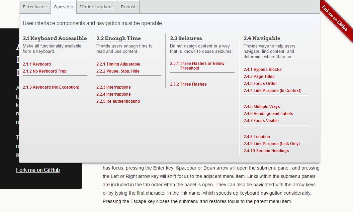
Task: Open the 2.1.1 Keyboard link
Action: 37,64
